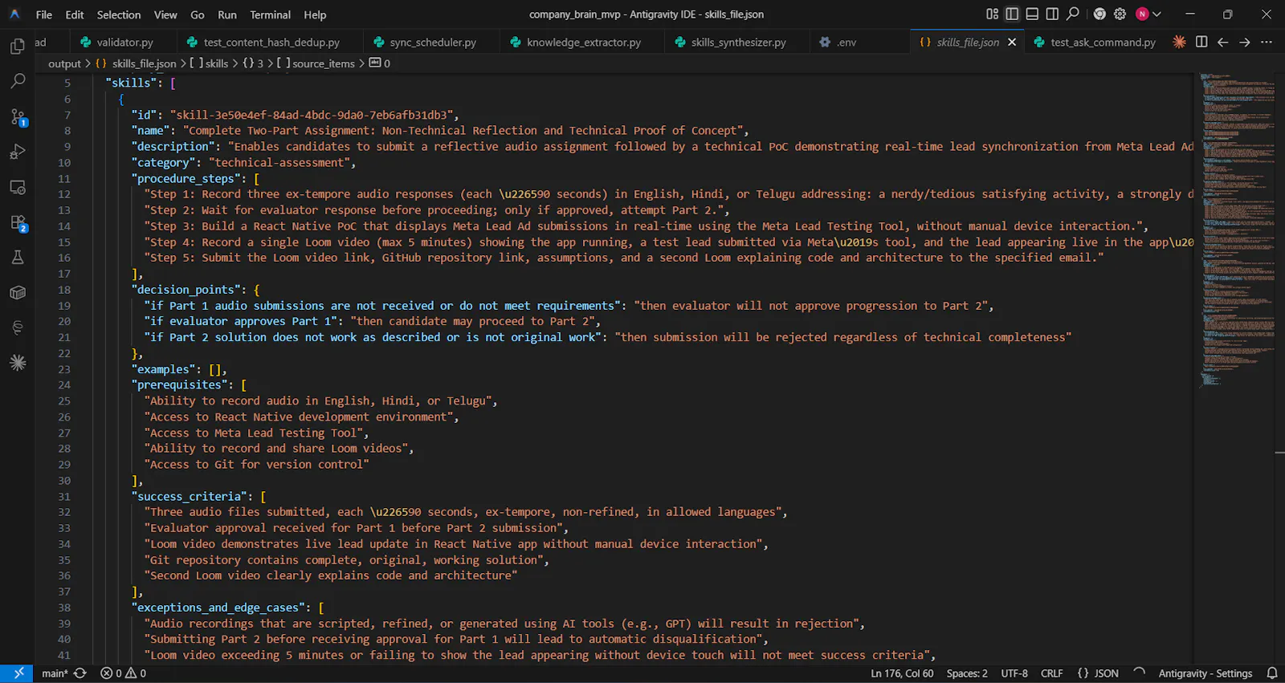Open the Go menu

point(198,14)
